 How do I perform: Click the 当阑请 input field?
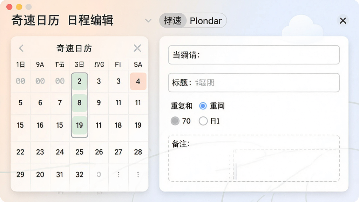[254, 55]
